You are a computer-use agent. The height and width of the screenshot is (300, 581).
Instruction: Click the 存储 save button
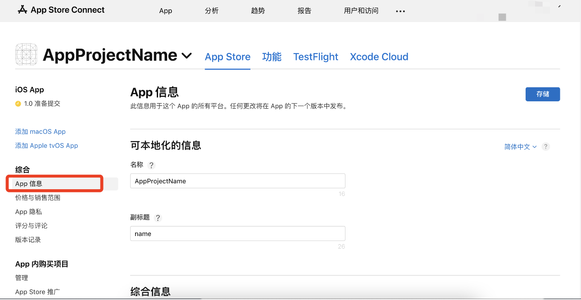[x=543, y=94]
